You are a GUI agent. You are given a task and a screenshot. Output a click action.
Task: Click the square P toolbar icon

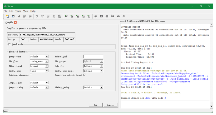(x=101, y=16)
